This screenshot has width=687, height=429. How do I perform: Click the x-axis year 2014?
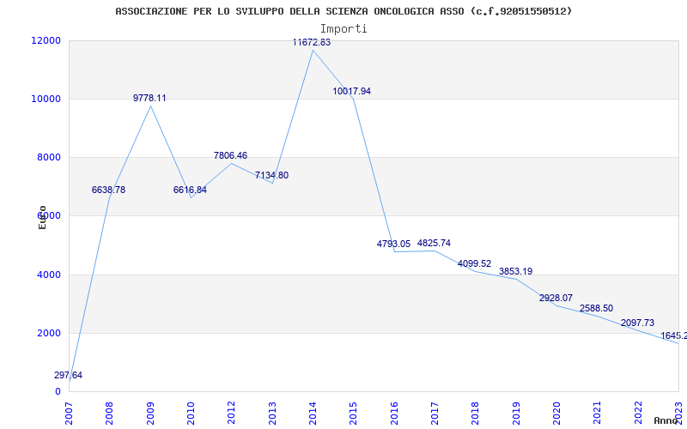313,413
